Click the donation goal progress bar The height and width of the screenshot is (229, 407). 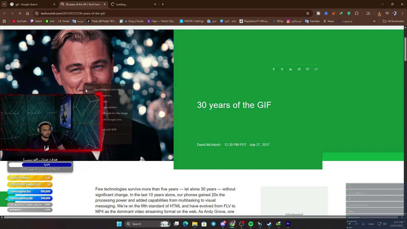(40, 165)
